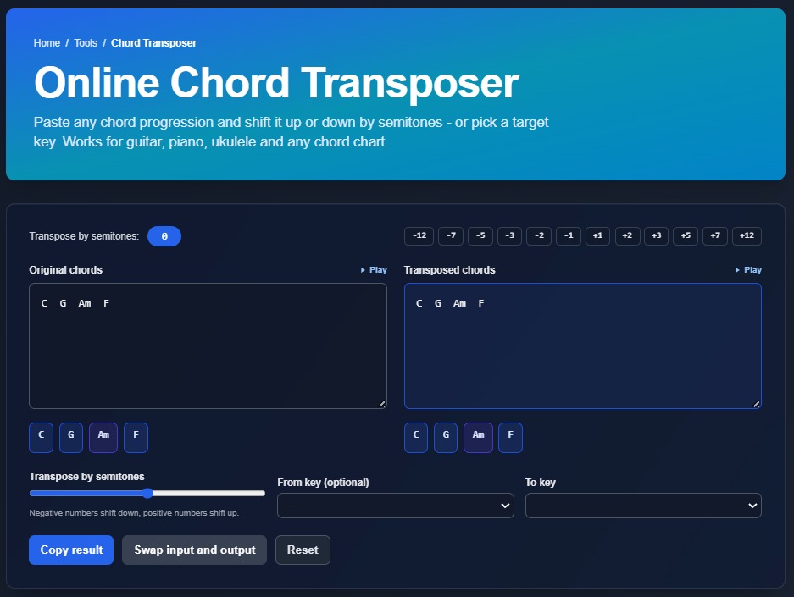Viewport: 794px width, 597px height.
Task: Open the From key dropdown
Action: pos(395,505)
